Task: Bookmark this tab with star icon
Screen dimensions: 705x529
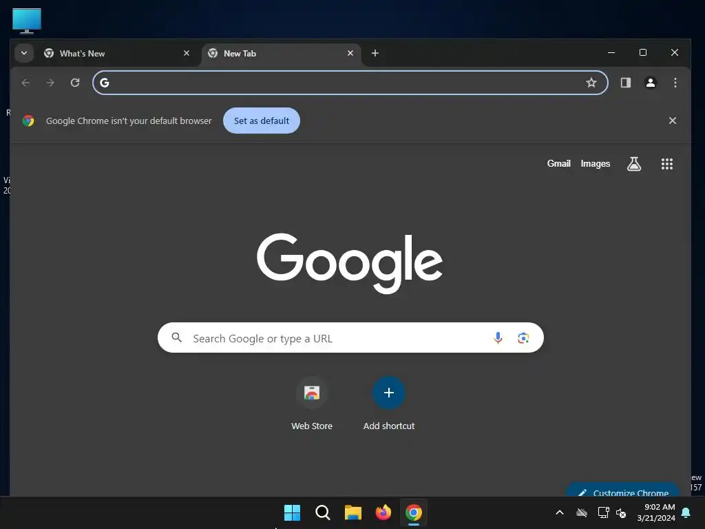Action: tap(591, 83)
